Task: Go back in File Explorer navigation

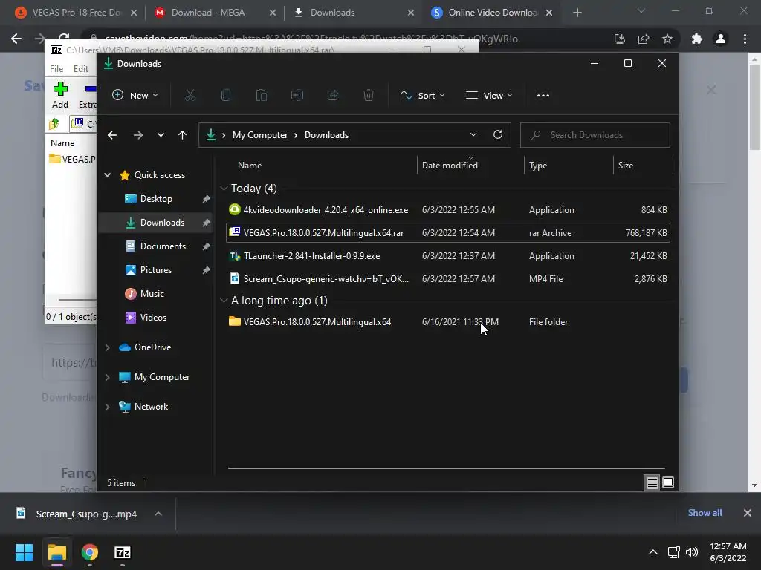Action: [112, 135]
